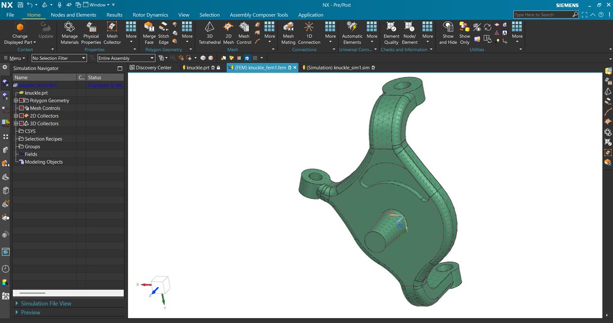Image resolution: width=613 pixels, height=323 pixels.
Task: Toggle the Mesh Controls checkbox
Action: (21, 108)
